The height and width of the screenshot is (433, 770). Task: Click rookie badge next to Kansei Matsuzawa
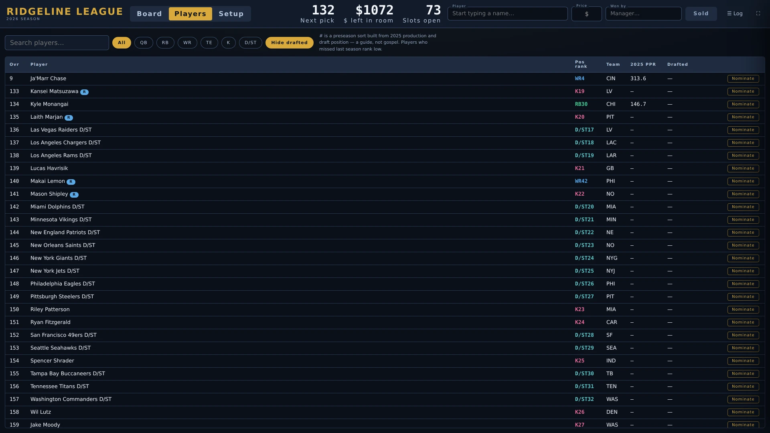point(84,92)
